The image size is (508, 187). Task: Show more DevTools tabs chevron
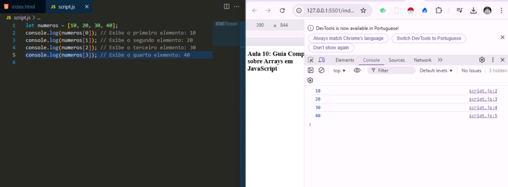[x=440, y=60]
